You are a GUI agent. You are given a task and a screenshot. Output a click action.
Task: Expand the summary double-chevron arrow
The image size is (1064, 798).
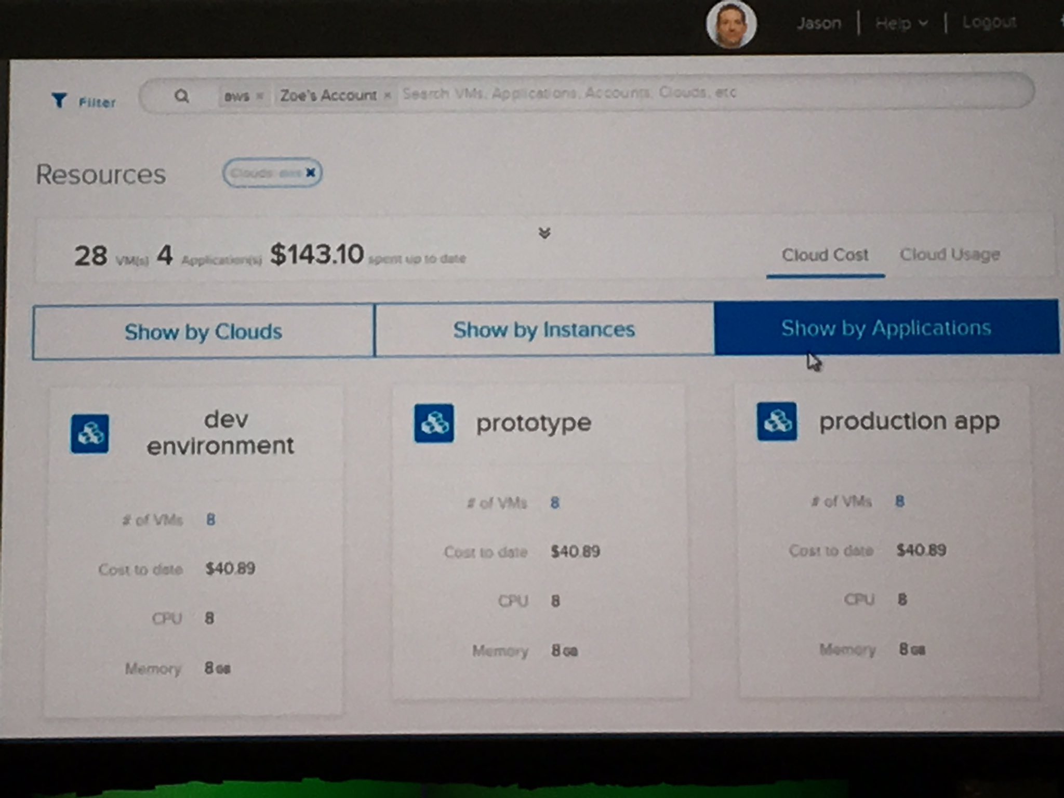[544, 233]
